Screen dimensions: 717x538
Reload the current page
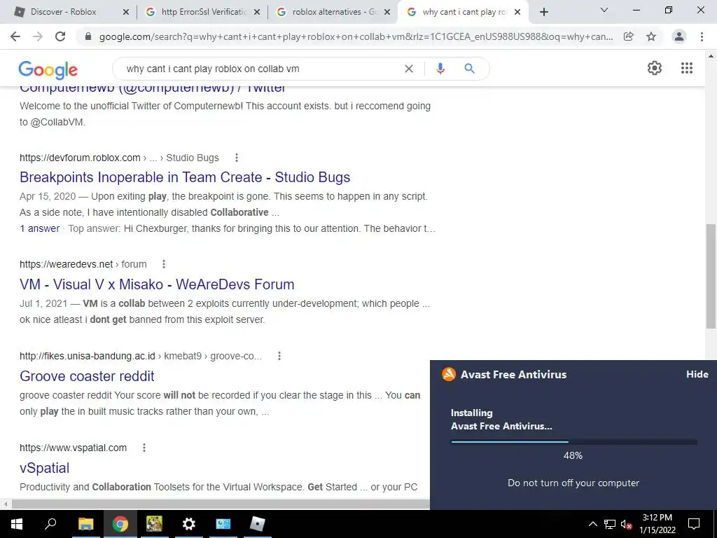[60, 36]
